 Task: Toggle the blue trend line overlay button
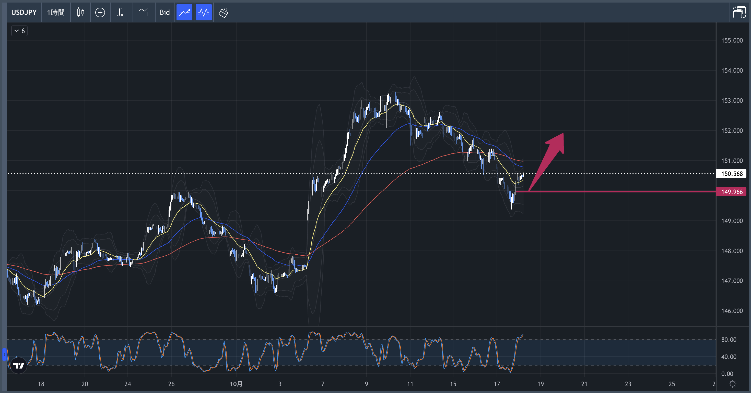coord(184,12)
